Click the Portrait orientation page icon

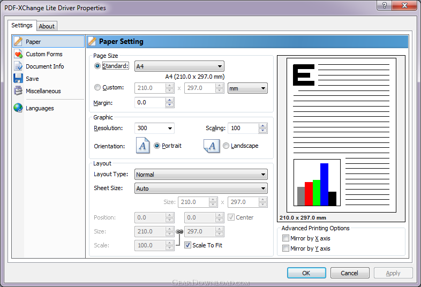click(143, 145)
